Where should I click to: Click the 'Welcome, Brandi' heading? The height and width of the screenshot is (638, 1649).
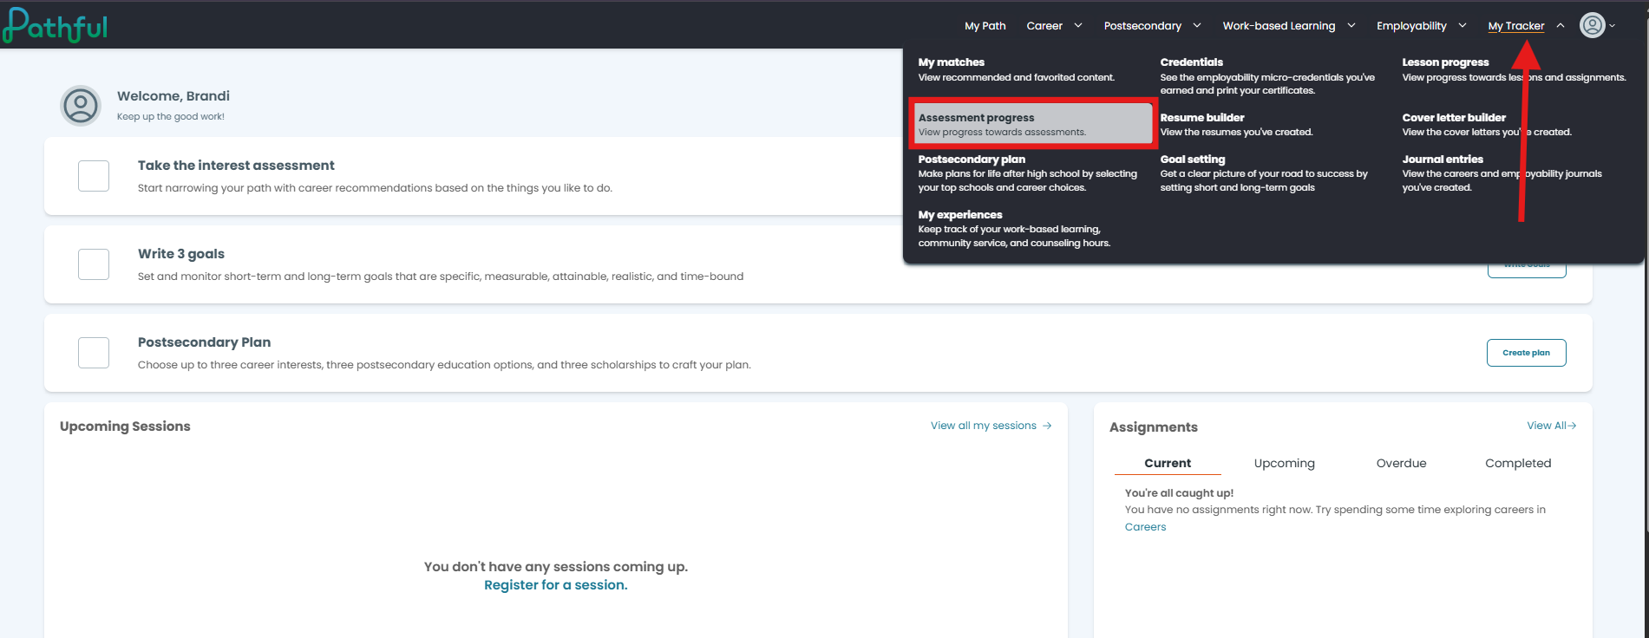[x=173, y=96]
